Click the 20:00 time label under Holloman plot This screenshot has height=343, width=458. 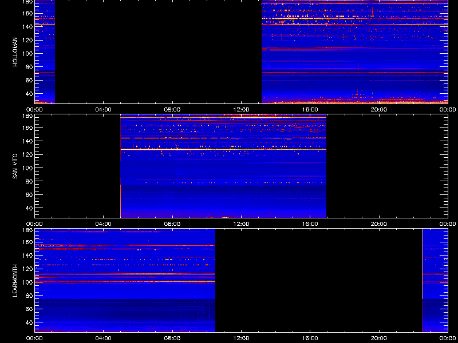[379, 110]
